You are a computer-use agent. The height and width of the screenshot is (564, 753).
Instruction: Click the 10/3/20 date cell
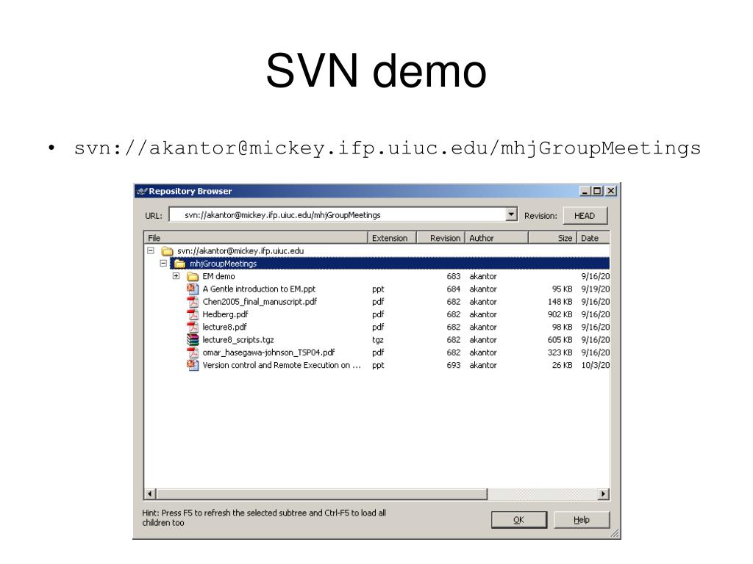595,365
